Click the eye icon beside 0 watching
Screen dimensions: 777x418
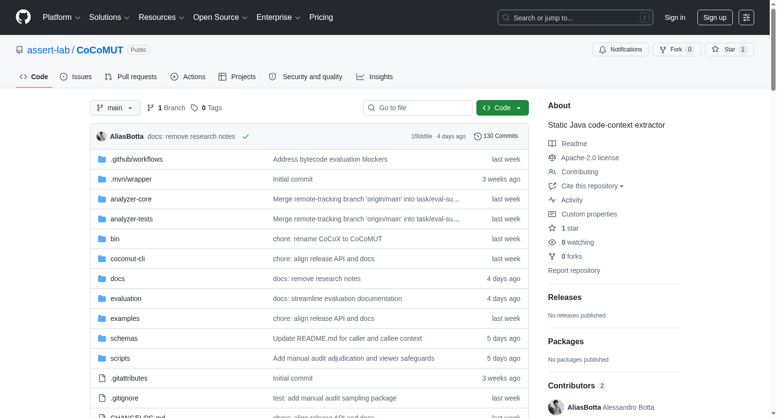tap(552, 242)
